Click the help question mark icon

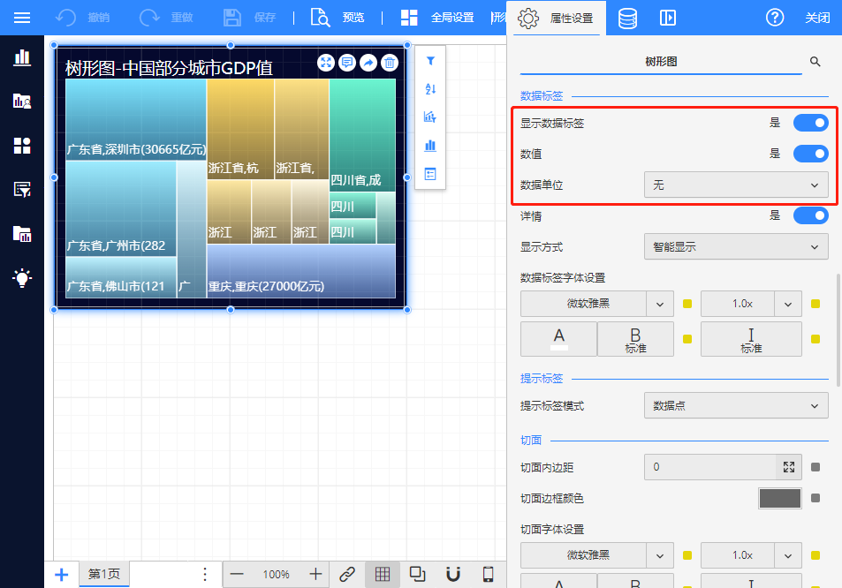coord(775,18)
